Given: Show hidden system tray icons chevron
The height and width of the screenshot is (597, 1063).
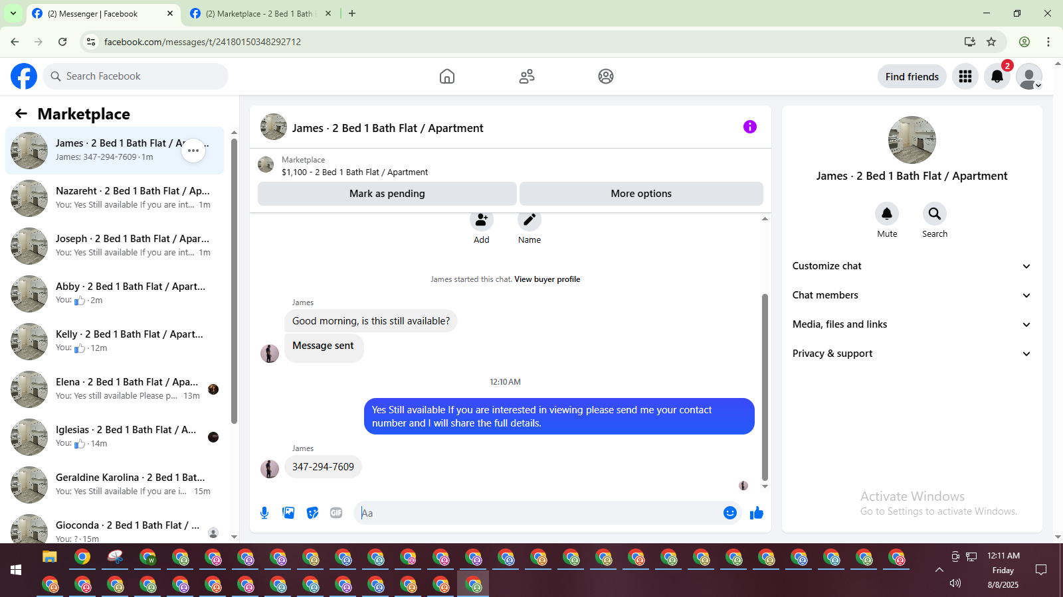Looking at the screenshot, I should (x=939, y=570).
